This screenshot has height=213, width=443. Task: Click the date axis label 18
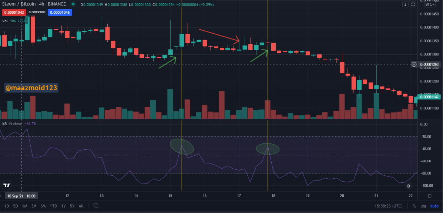click(x=273, y=196)
